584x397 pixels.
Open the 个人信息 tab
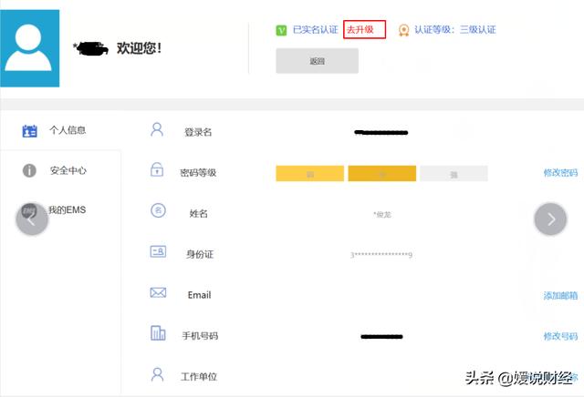(x=68, y=130)
